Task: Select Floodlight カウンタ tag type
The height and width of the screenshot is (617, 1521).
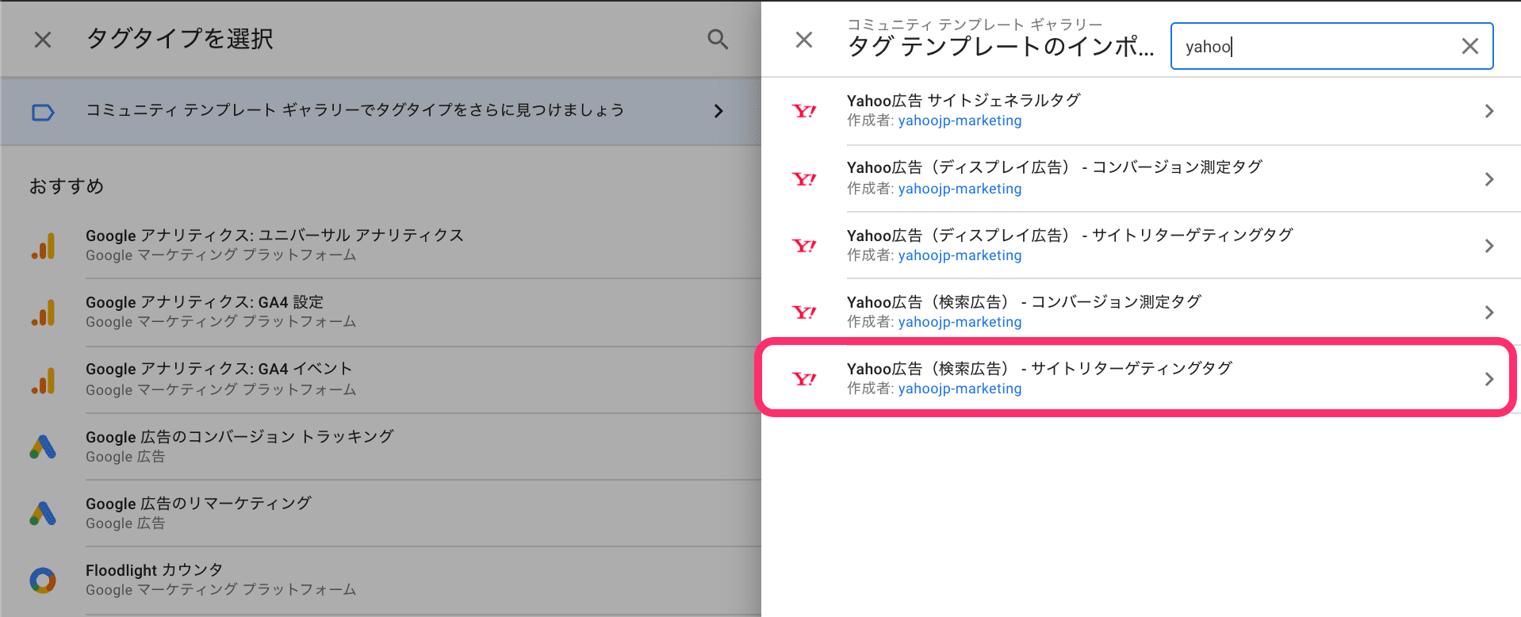Action: 381,580
